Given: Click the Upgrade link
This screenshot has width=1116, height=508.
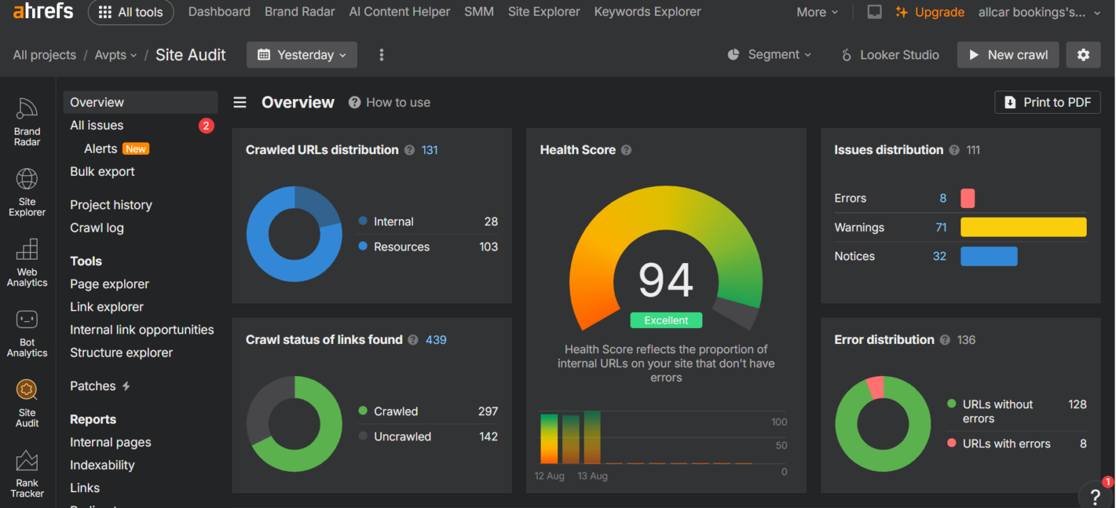Looking at the screenshot, I should pos(930,12).
